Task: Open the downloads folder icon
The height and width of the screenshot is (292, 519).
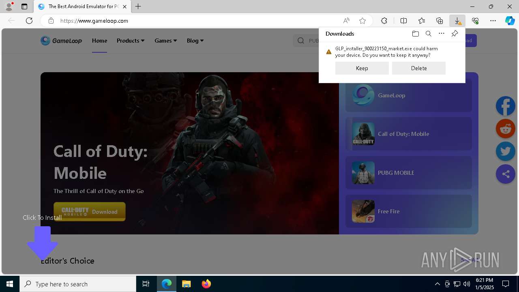Action: click(x=415, y=34)
